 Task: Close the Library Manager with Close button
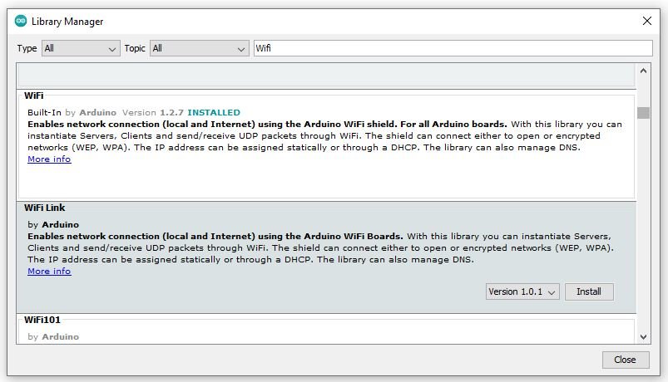tap(625, 360)
